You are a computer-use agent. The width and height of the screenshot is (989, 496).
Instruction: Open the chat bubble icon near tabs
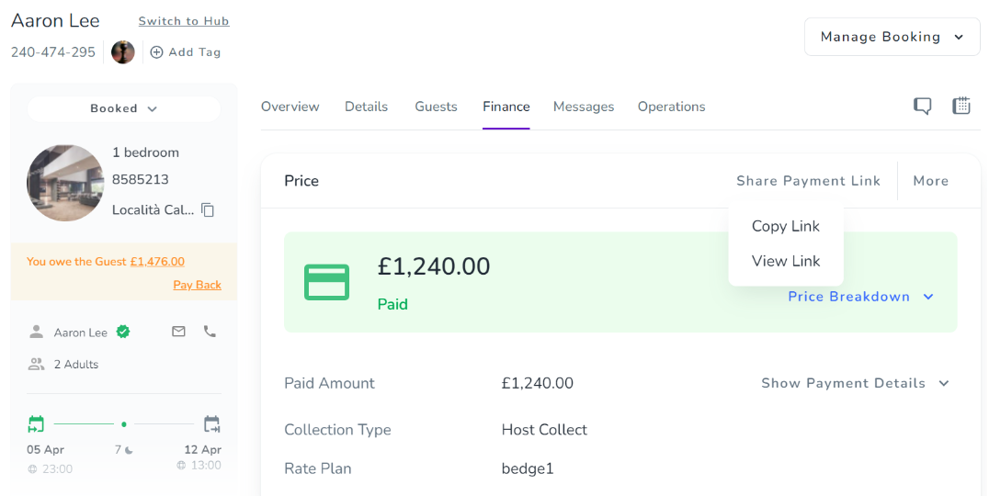tap(922, 107)
